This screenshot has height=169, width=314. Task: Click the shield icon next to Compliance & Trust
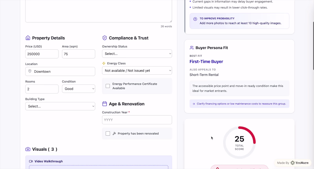(104, 38)
